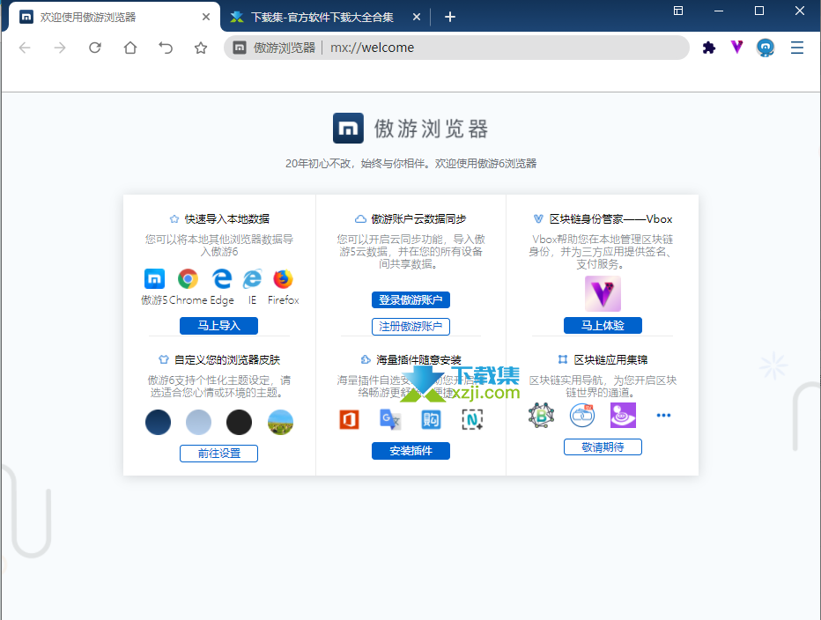
Task: Click the 快速导入本地数据 heading
Action: [226, 219]
